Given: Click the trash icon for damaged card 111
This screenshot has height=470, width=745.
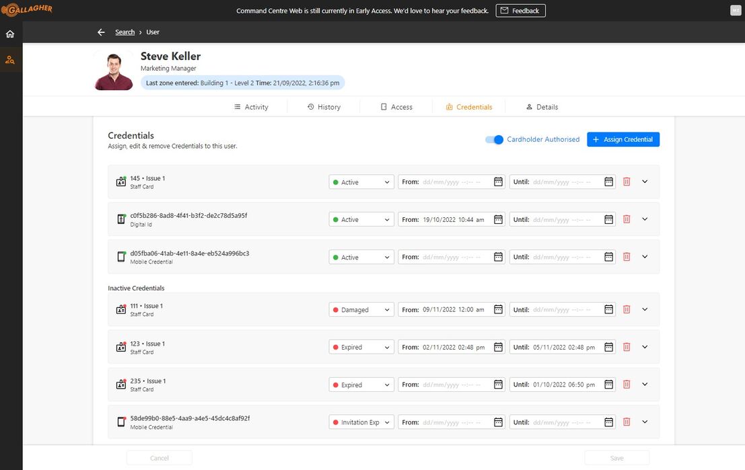Looking at the screenshot, I should 627,309.
